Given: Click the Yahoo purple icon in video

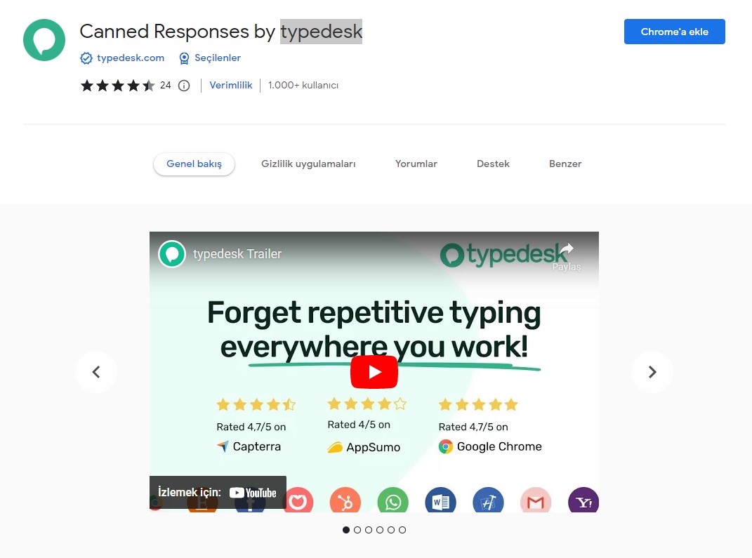Looking at the screenshot, I should (x=583, y=500).
